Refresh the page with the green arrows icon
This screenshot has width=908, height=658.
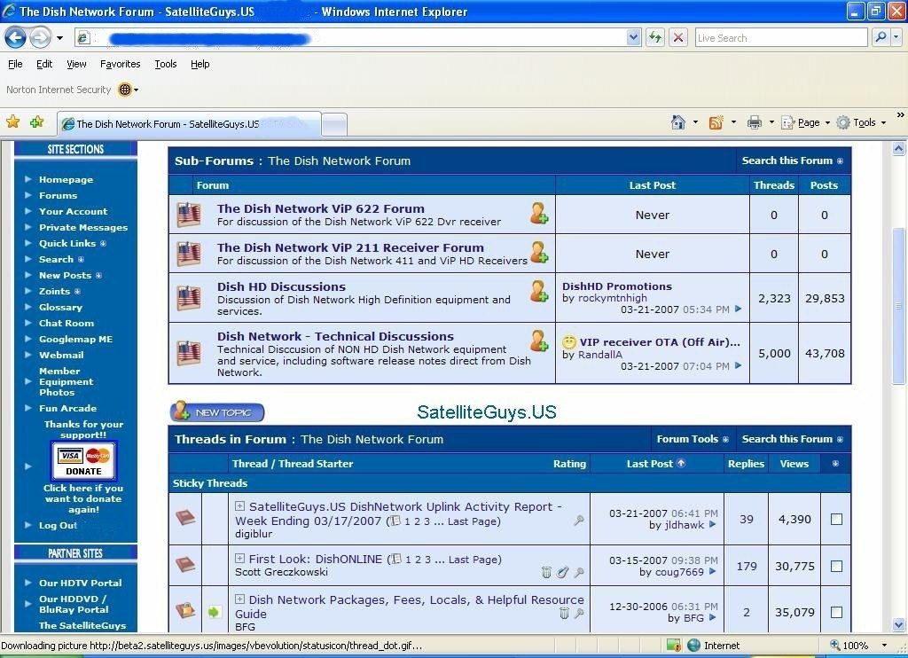(655, 37)
